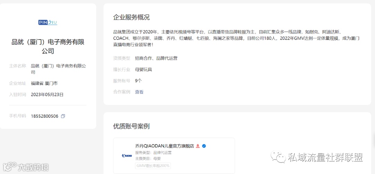Open the QIAODAN KIDS store logo thumbnail

click(x=126, y=156)
